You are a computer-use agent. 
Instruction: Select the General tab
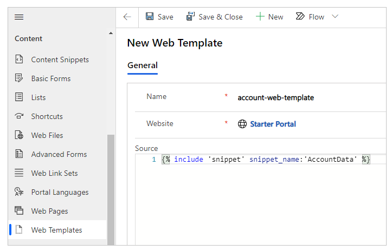coord(142,65)
